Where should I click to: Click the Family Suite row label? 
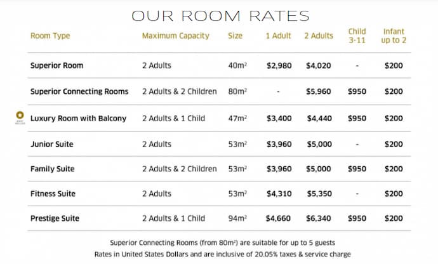(53, 169)
